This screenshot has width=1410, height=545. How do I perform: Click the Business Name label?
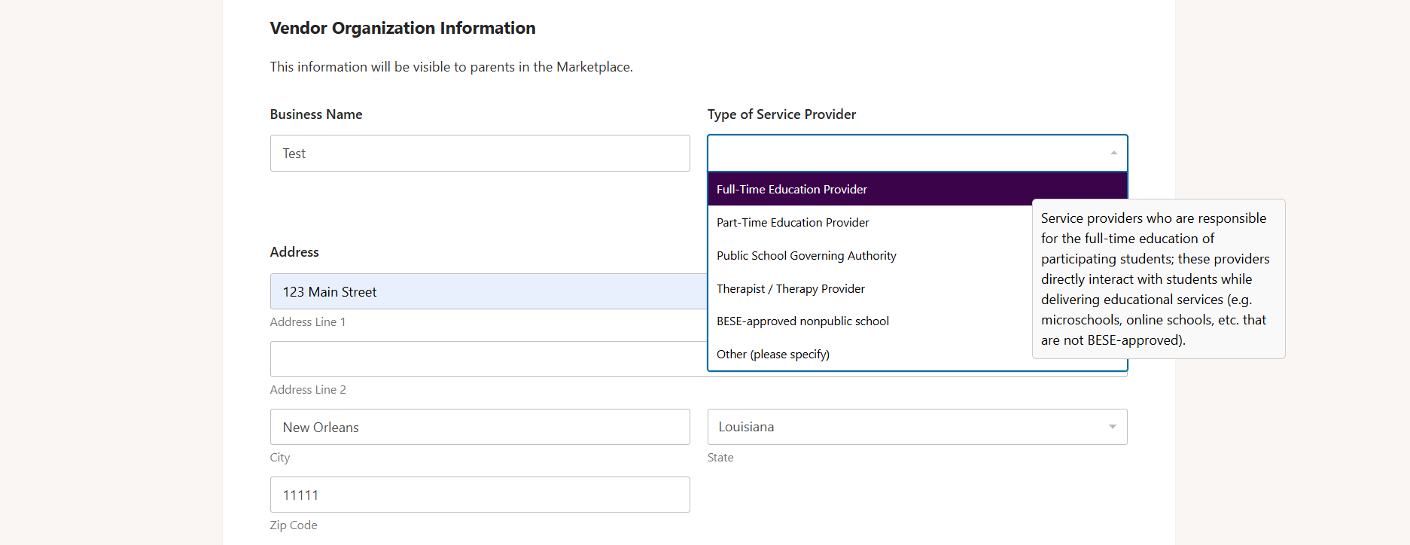point(316,114)
